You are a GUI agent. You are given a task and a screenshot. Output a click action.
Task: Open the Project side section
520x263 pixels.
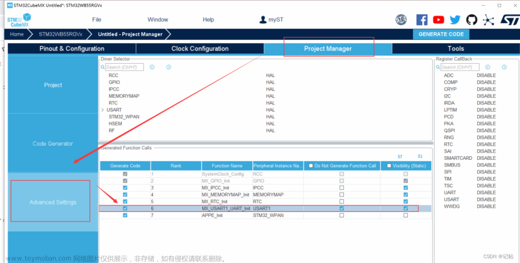point(53,85)
